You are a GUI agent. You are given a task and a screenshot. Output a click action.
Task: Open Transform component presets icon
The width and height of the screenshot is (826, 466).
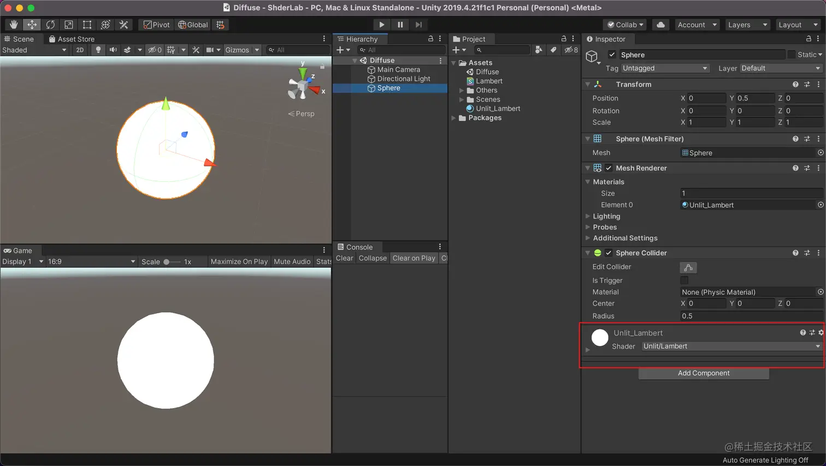807,85
